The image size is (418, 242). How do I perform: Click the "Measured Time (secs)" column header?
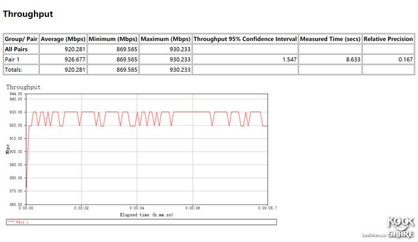pyautogui.click(x=330, y=39)
